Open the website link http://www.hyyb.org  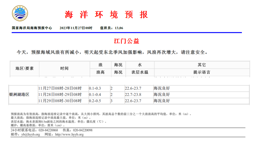click(69, 135)
